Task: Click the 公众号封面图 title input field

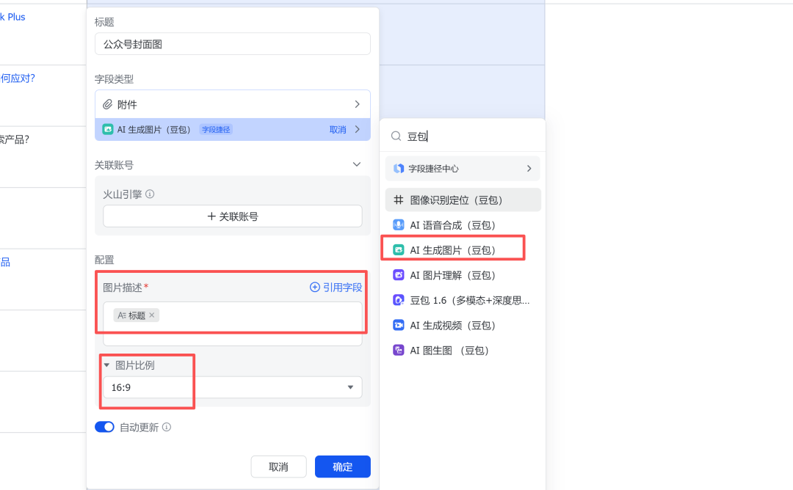Action: click(232, 44)
